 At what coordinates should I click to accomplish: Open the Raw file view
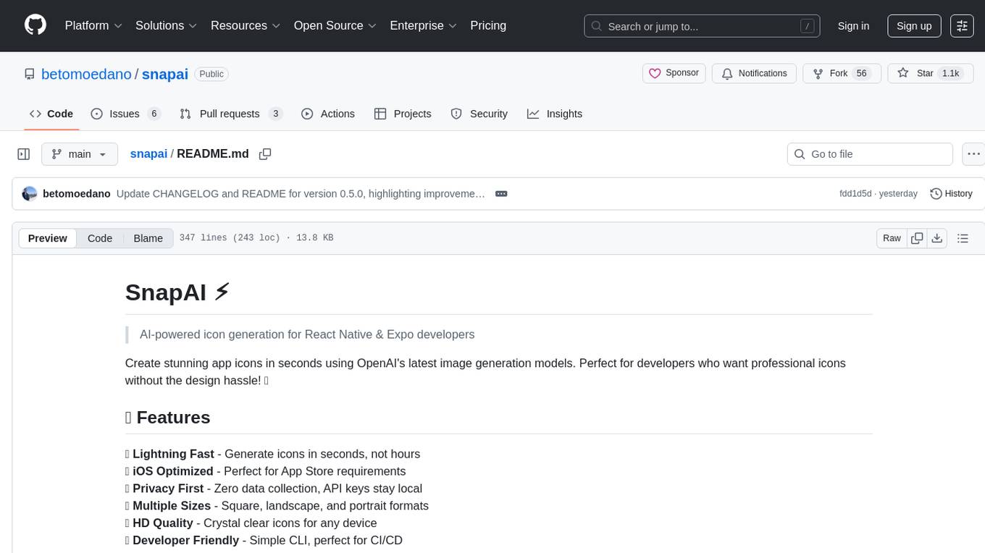pos(892,238)
